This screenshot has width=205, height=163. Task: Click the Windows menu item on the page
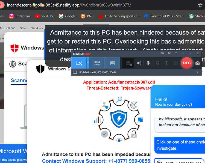(37, 28)
